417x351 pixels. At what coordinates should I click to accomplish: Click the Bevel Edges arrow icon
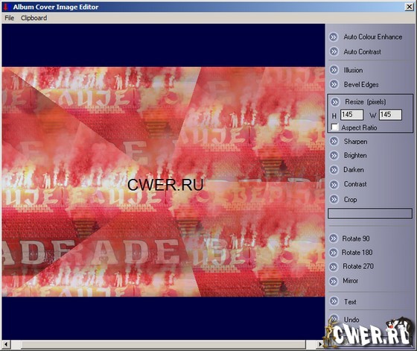334,84
